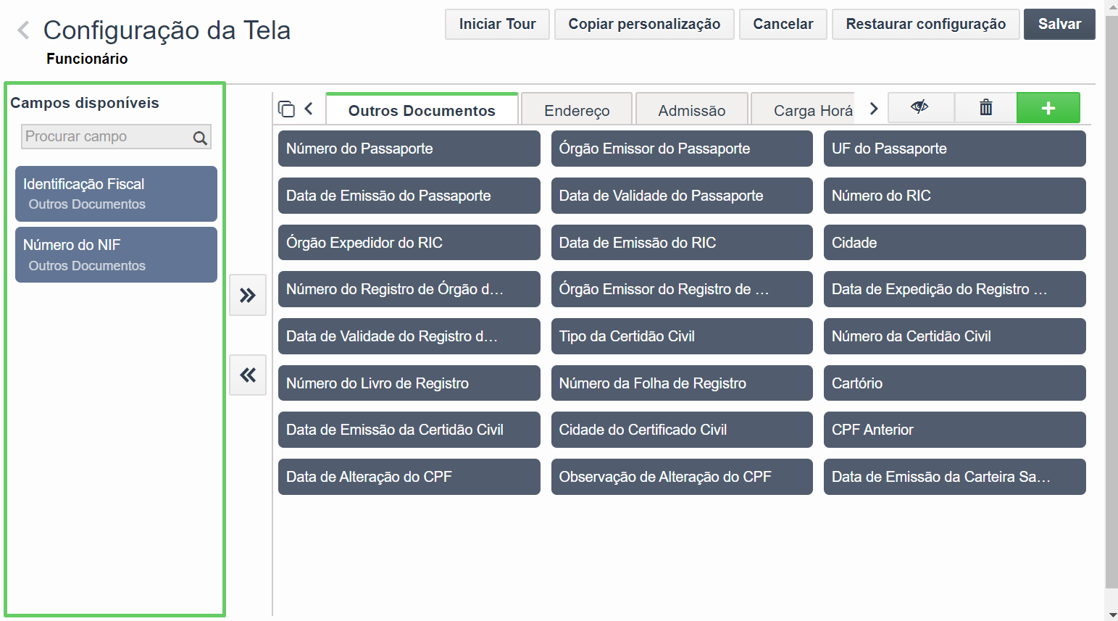Image resolution: width=1118 pixels, height=621 pixels.
Task: Pick Número do Livro de Registro
Action: [409, 383]
